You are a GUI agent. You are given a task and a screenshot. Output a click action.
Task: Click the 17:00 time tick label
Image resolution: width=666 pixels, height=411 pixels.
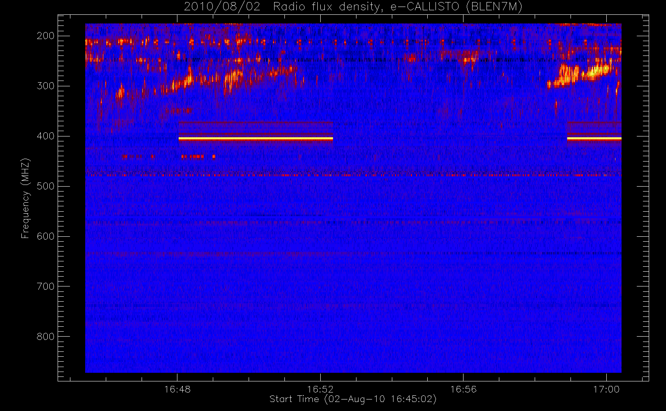[x=606, y=389]
